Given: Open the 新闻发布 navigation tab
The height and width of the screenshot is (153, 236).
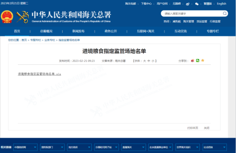Looking at the screenshot, I should pos(78,31).
